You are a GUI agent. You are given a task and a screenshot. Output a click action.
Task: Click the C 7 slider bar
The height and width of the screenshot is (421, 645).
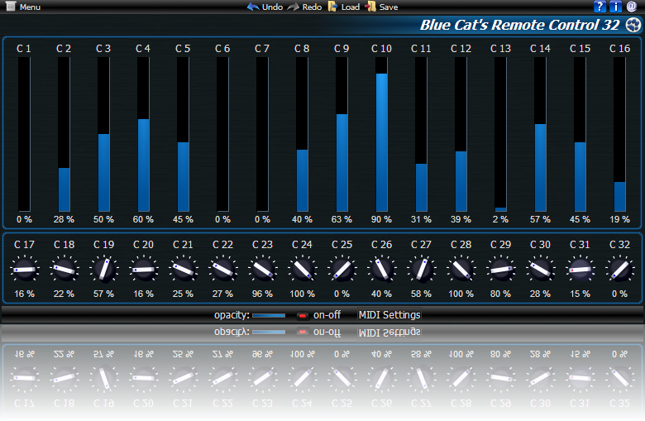coord(262,134)
